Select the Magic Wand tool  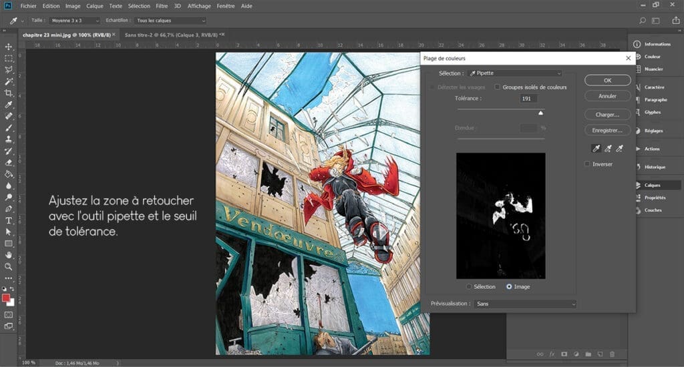pos(8,81)
